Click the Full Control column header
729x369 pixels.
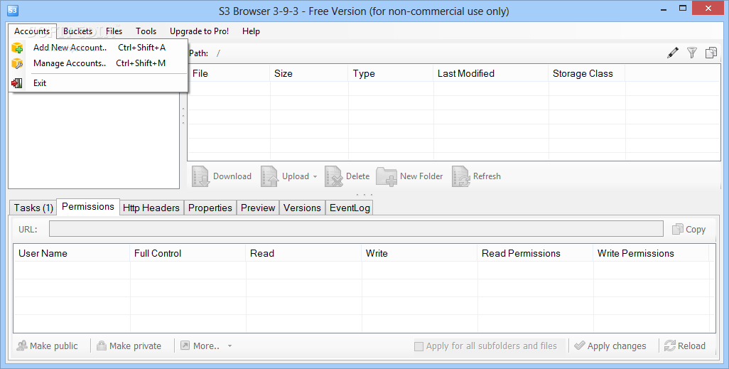188,254
